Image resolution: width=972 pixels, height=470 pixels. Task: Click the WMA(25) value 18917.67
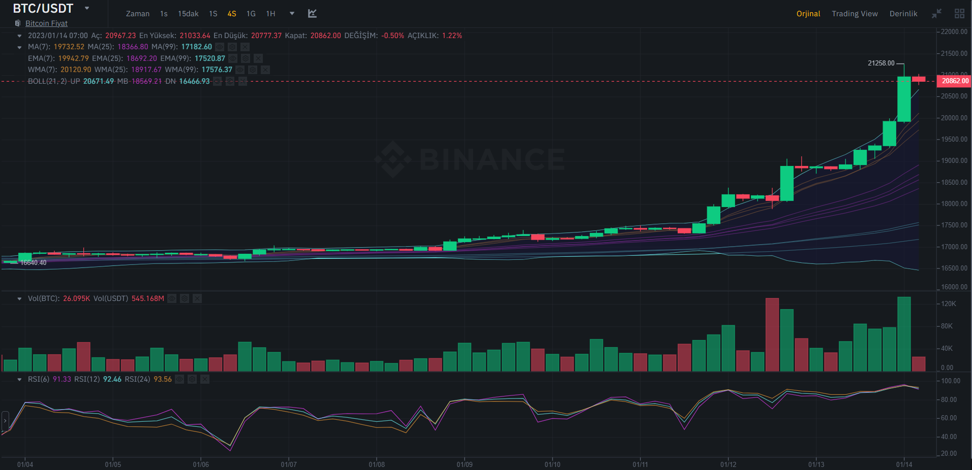(x=146, y=70)
